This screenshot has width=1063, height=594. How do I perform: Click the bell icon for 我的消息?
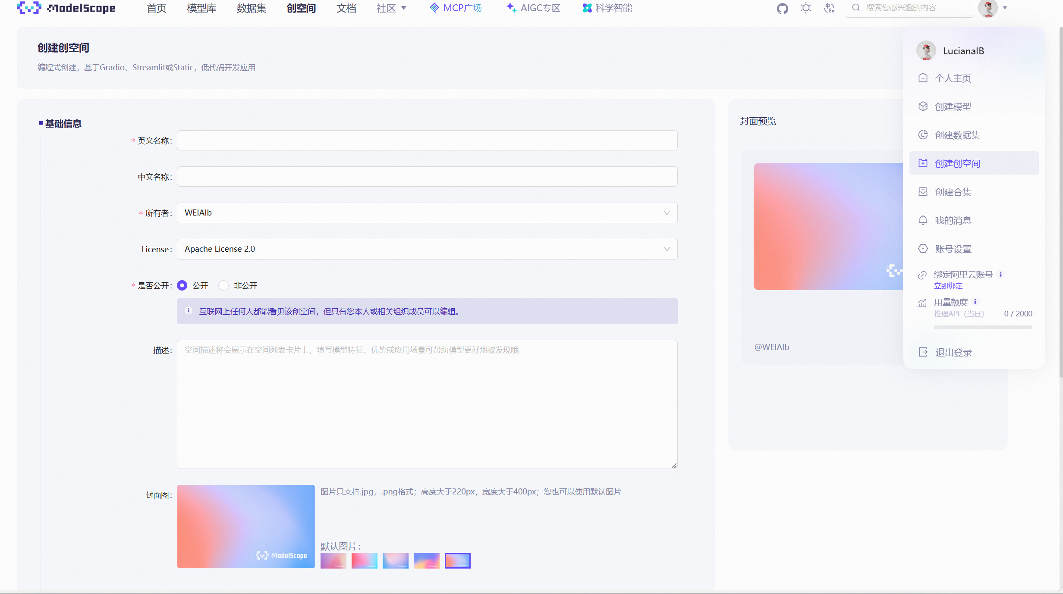(923, 220)
